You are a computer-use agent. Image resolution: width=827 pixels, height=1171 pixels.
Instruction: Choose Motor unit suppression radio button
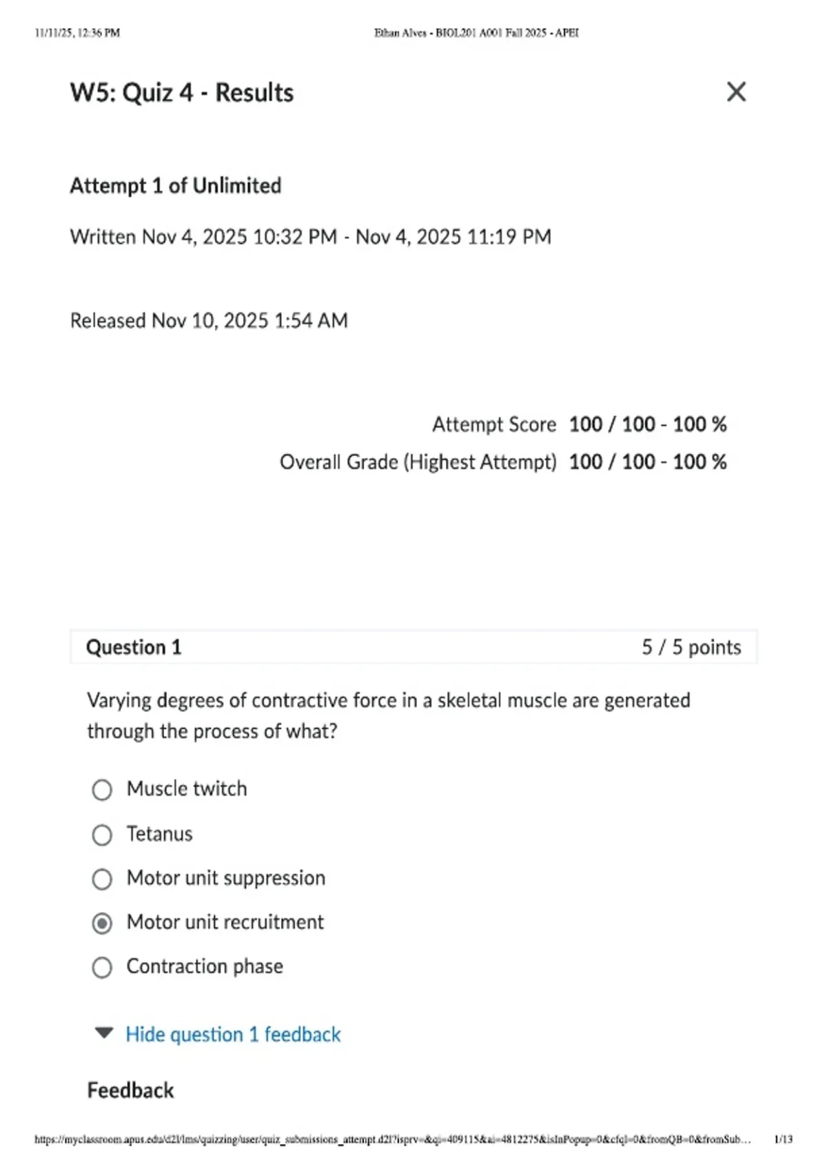102,879
